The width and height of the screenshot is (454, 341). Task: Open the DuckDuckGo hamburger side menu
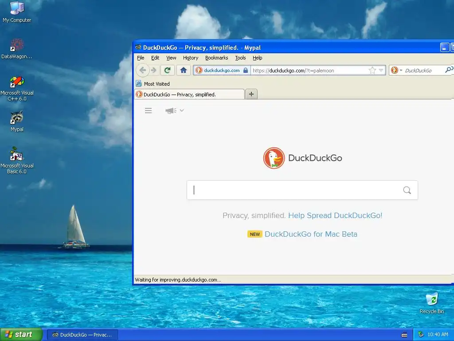148,111
